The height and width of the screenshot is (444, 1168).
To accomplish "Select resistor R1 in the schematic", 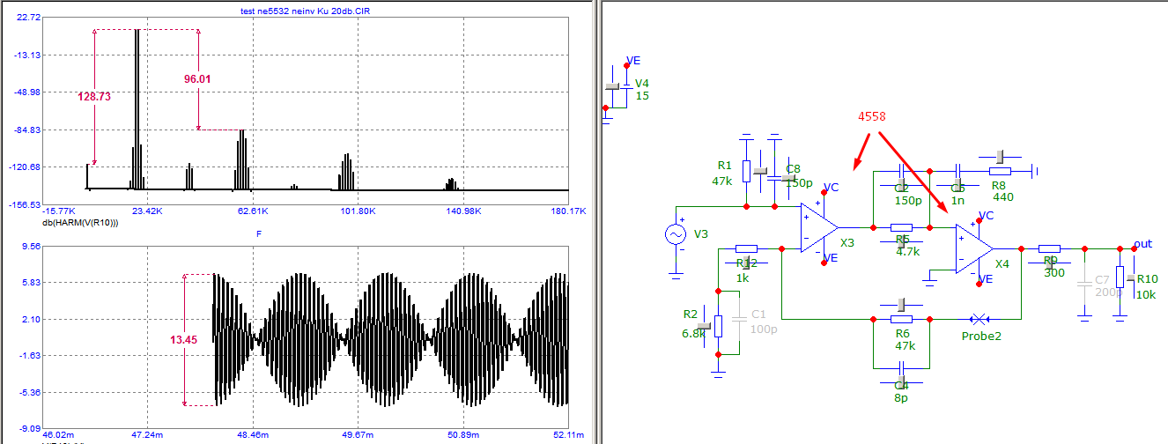I will click(747, 172).
